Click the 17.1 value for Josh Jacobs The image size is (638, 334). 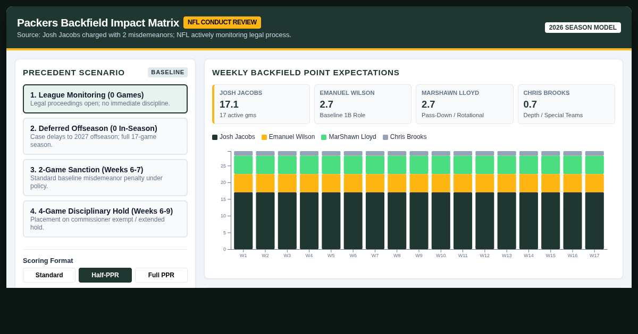coord(229,104)
